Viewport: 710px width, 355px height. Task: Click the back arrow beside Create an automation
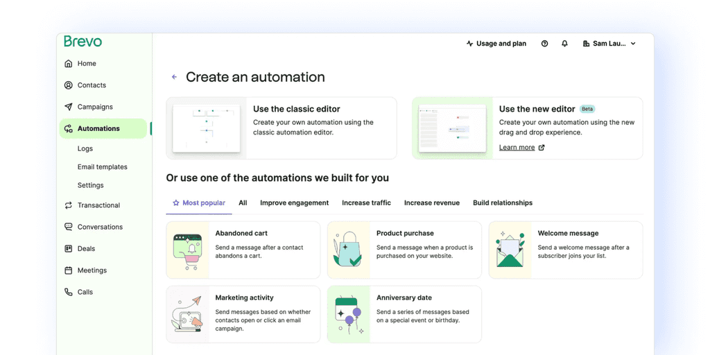174,77
